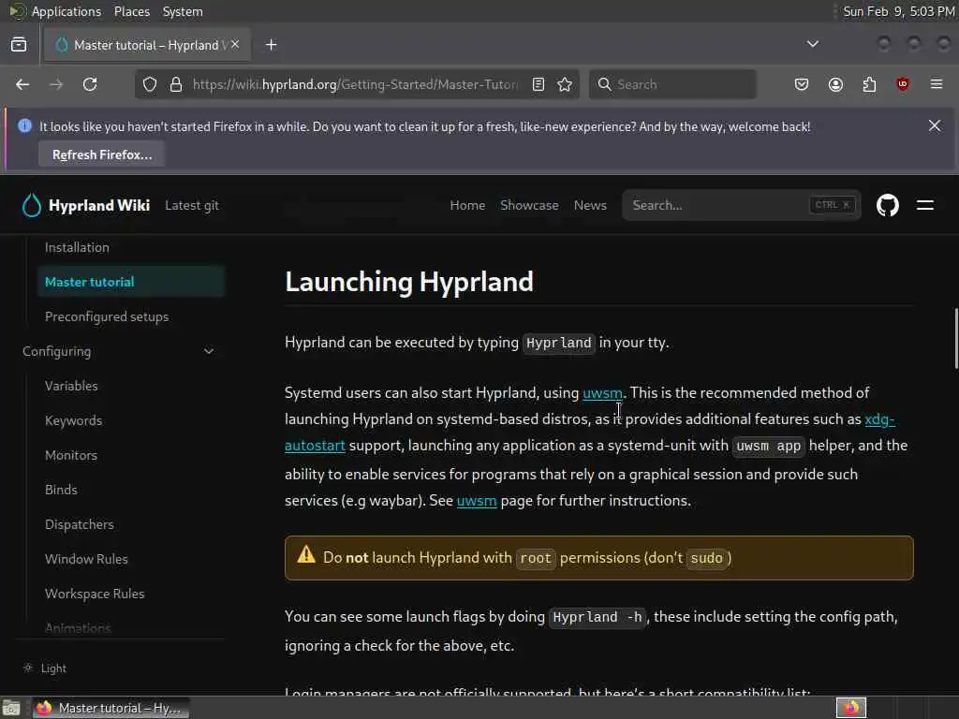959x719 pixels.
Task: Open the extensions puzzle icon
Action: coord(869,84)
